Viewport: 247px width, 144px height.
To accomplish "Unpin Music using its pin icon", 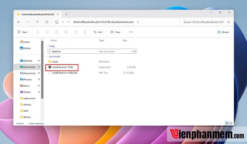I will [x=39, y=86].
